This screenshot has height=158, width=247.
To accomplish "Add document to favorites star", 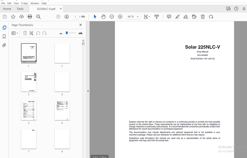I will [13, 17].
